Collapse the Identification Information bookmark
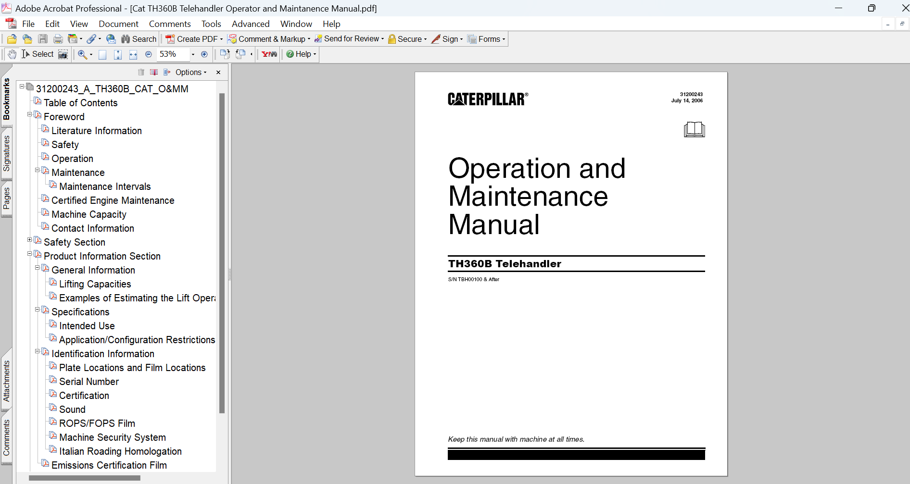Image resolution: width=910 pixels, height=484 pixels. (38, 351)
